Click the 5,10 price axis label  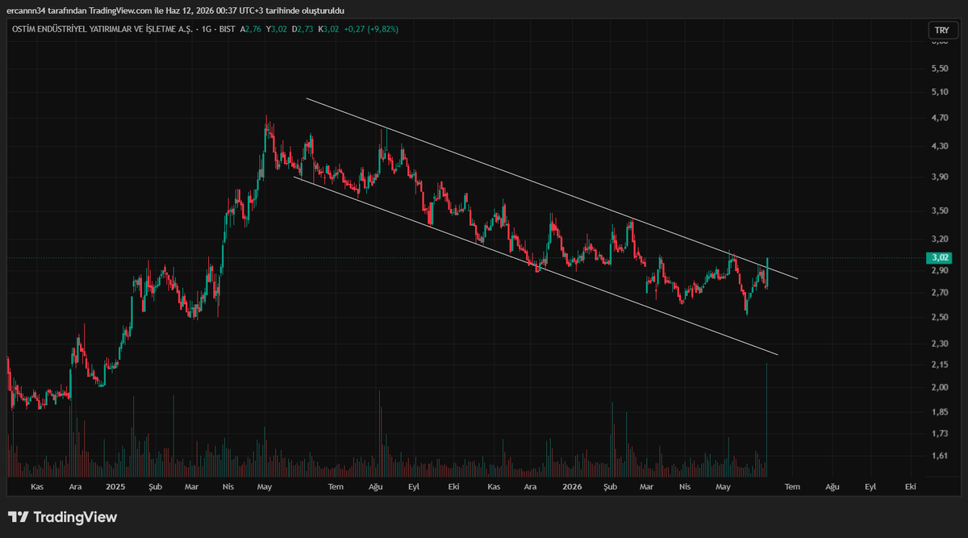939,93
